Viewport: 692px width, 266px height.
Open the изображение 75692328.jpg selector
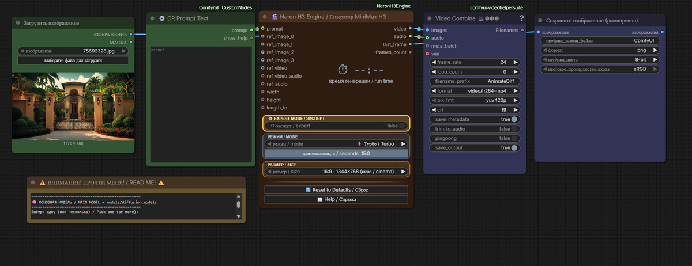click(73, 51)
